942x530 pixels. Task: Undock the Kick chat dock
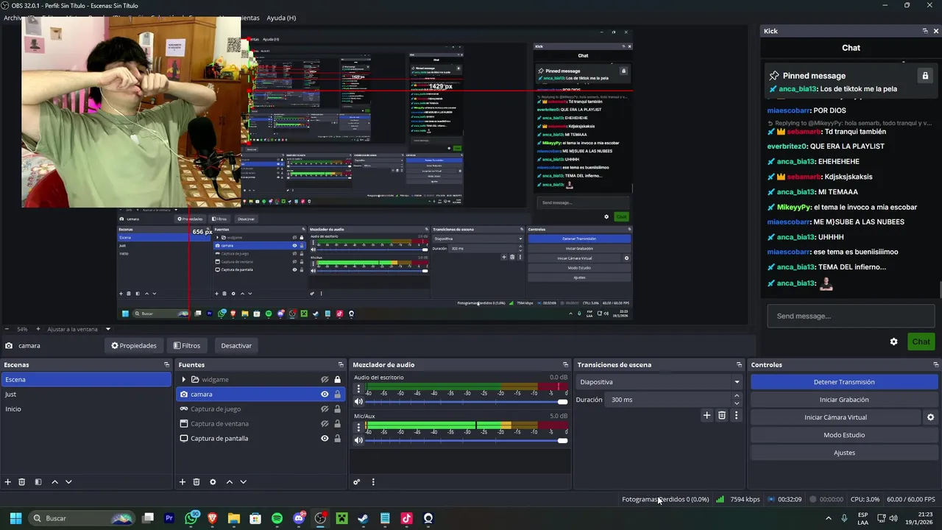point(925,31)
